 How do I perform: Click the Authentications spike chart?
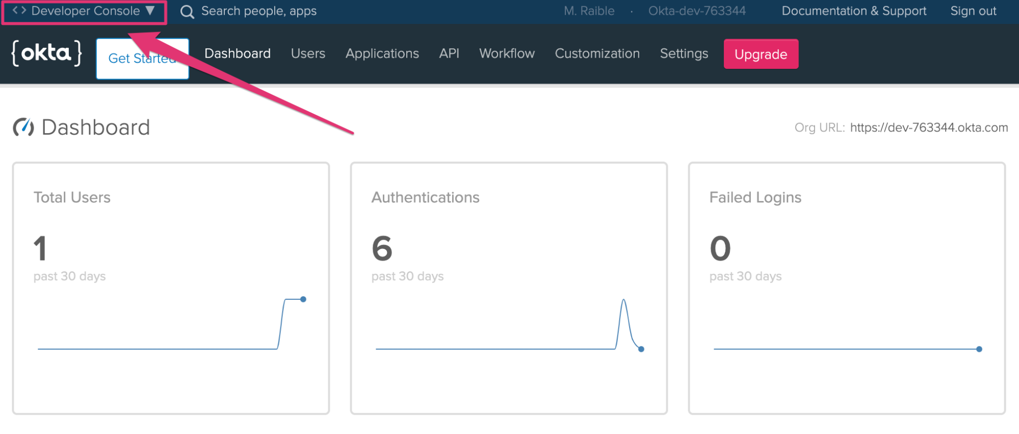click(x=510, y=325)
